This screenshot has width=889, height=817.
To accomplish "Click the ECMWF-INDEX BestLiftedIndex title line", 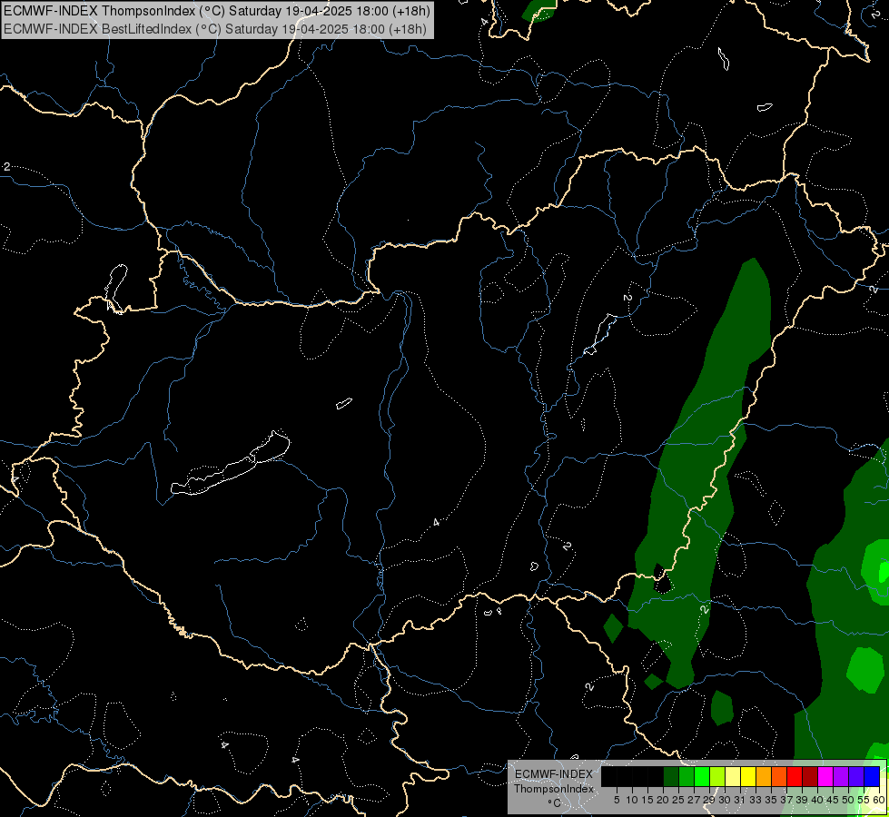I will click(215, 29).
